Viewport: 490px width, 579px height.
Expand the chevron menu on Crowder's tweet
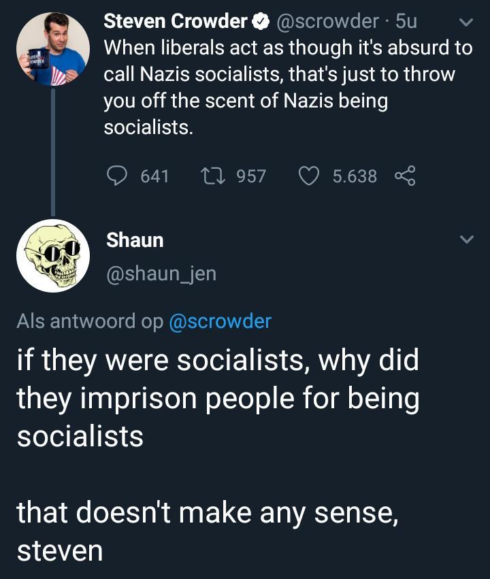[x=466, y=22]
